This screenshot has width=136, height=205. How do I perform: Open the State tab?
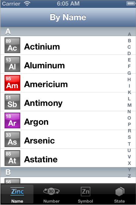[120, 194]
